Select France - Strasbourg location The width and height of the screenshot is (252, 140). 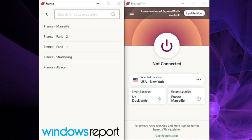click(82, 57)
